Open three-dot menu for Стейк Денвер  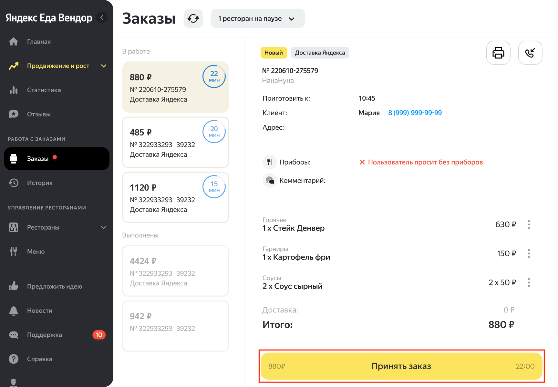coord(529,224)
